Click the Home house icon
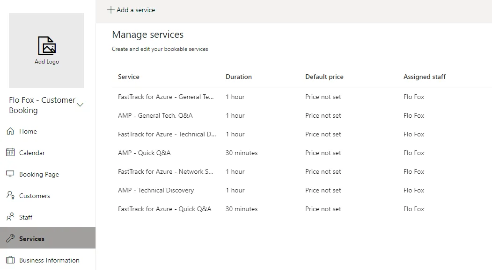 point(10,131)
